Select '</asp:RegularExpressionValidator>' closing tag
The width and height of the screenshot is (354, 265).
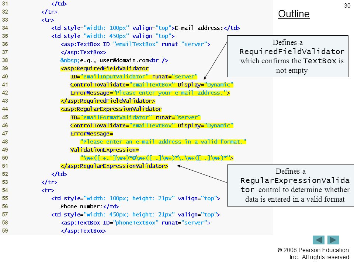[x=114, y=166]
